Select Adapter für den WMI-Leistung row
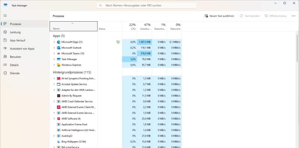 (x=116, y=90)
